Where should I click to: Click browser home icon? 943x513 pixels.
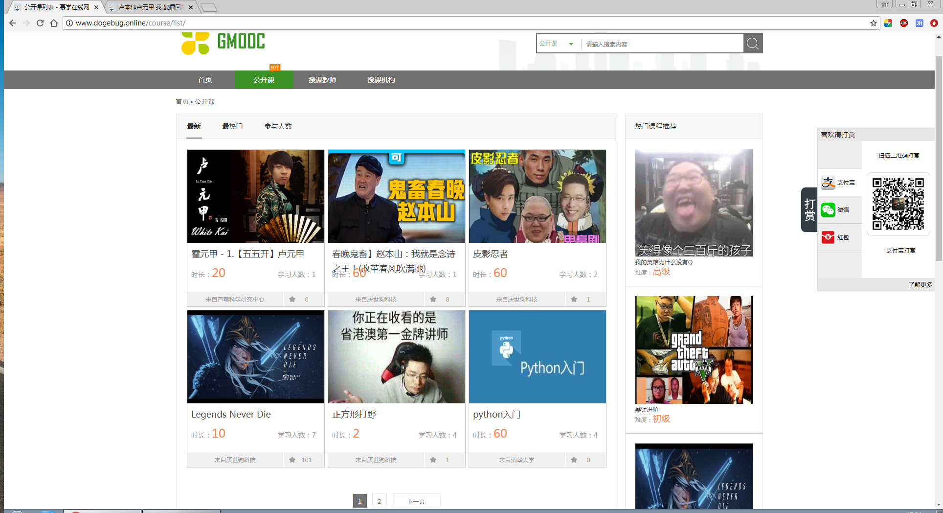tap(54, 23)
